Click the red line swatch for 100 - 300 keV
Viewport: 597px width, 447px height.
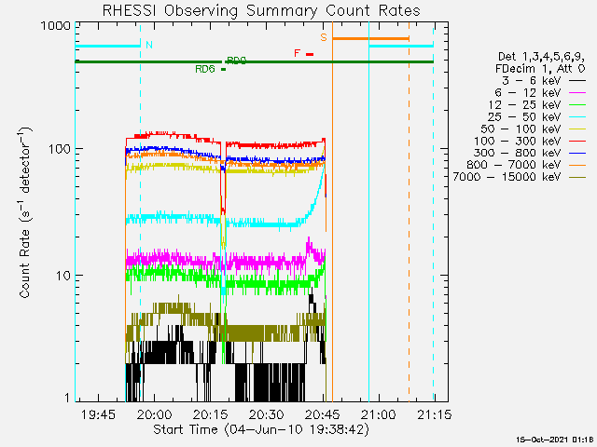coord(577,141)
